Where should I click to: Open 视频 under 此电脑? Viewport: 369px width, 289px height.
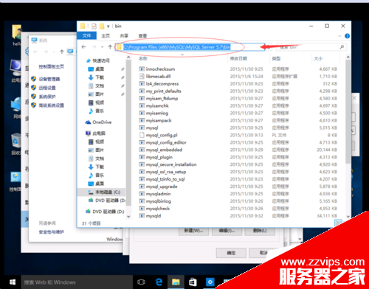pos(100,142)
